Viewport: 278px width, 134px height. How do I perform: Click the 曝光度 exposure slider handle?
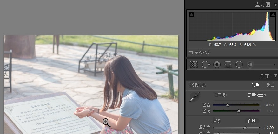[x=245, y=128]
